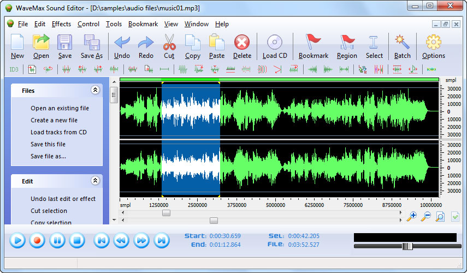Click the Paste clipboard icon
The width and height of the screenshot is (467, 273).
(x=217, y=43)
